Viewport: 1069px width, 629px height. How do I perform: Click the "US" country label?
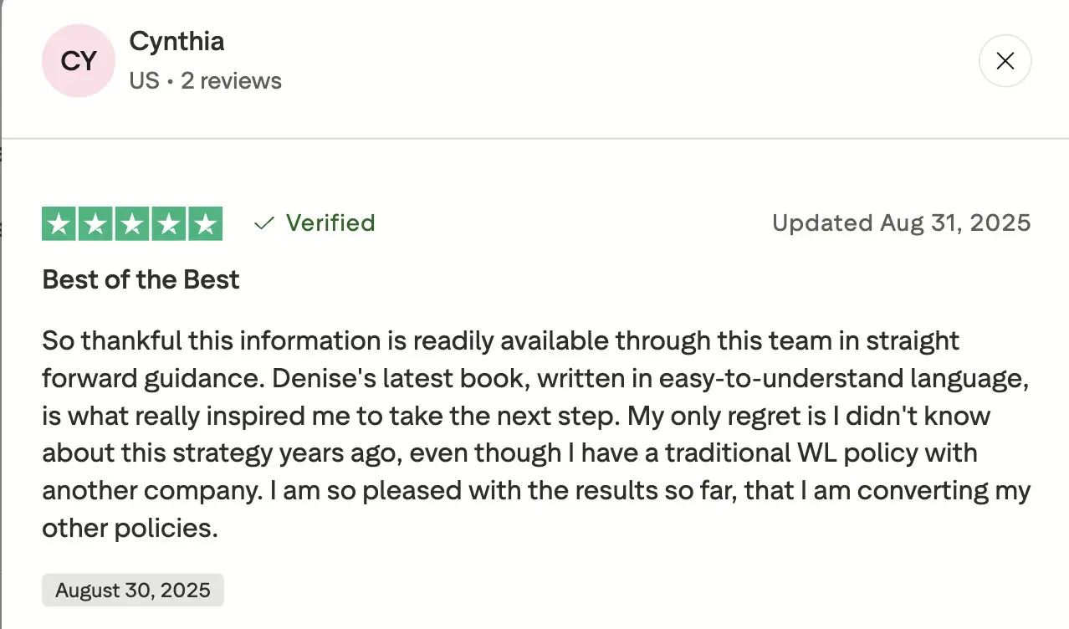click(144, 81)
